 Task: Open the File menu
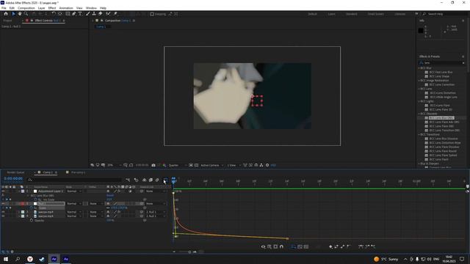[x=4, y=8]
